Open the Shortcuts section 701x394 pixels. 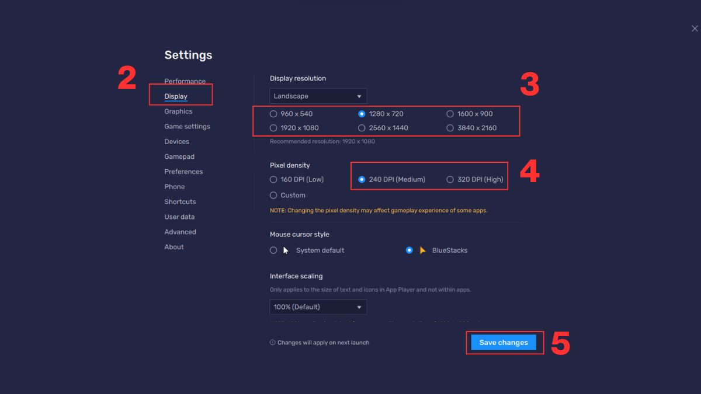click(x=180, y=202)
